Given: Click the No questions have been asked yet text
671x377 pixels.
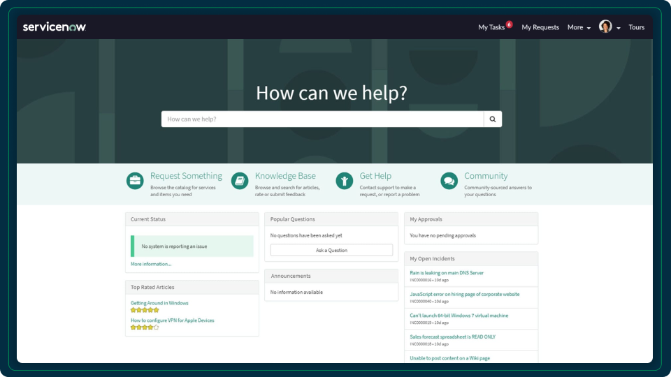Looking at the screenshot, I should [306, 235].
